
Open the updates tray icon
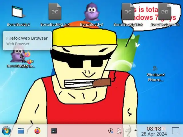coord(111,131)
